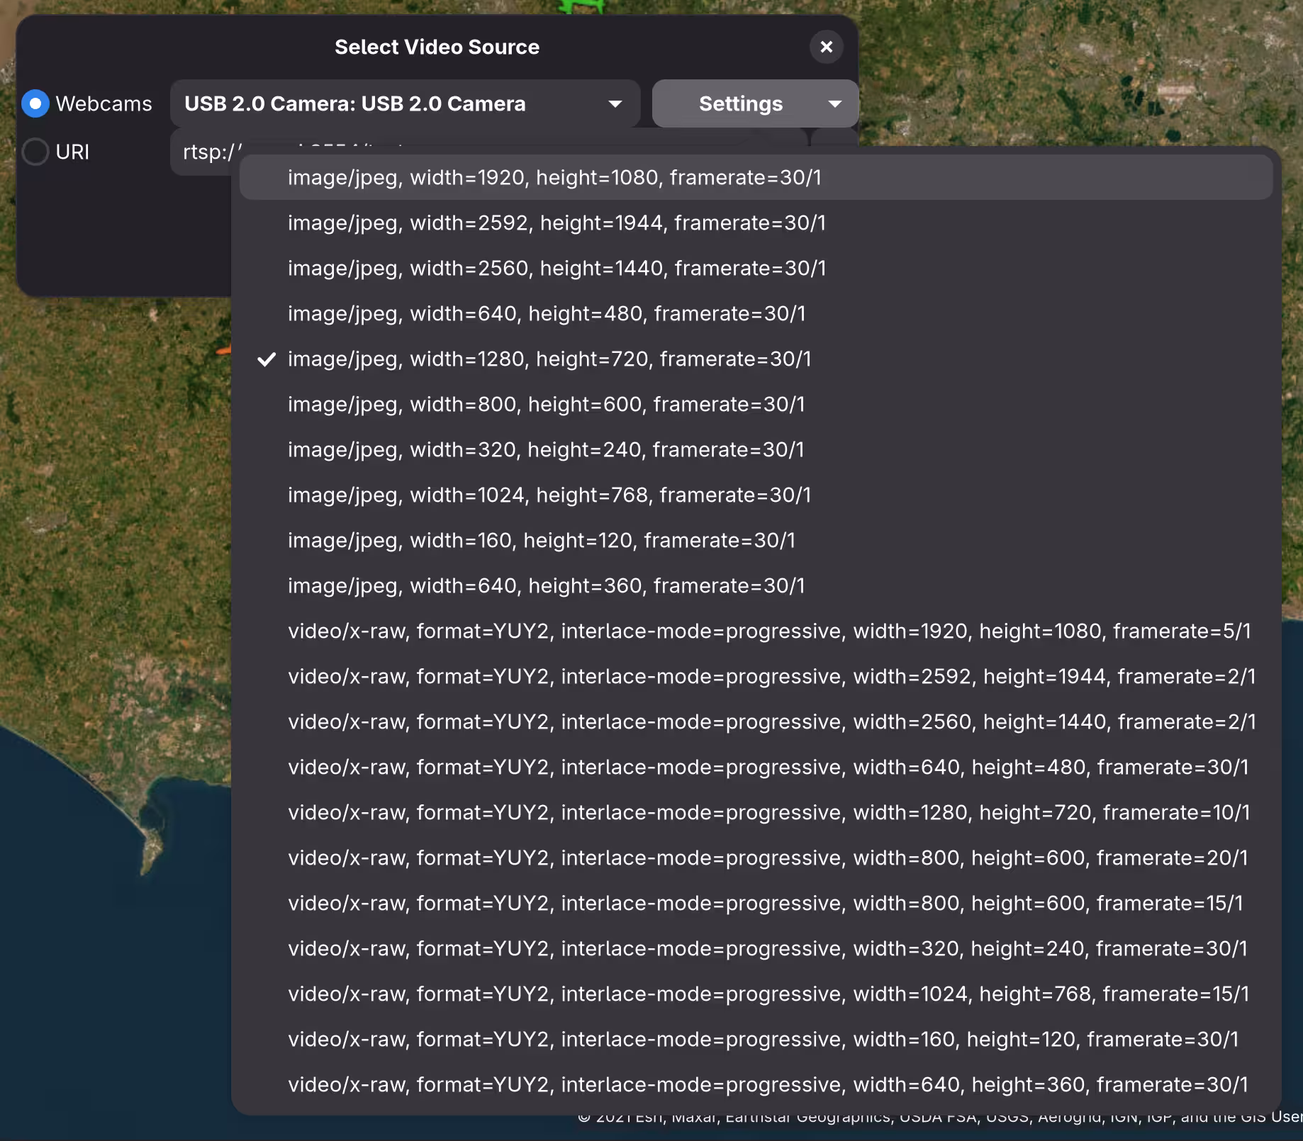The height and width of the screenshot is (1141, 1303).
Task: Click the Settings button
Action: click(740, 103)
